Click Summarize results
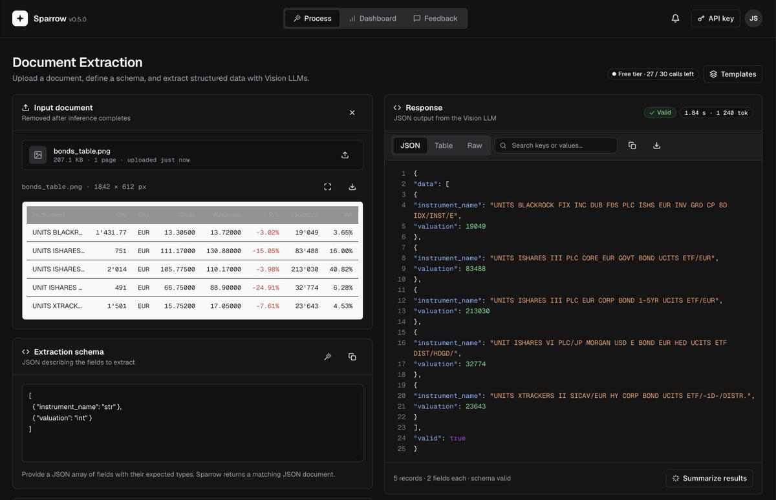 tap(709, 478)
